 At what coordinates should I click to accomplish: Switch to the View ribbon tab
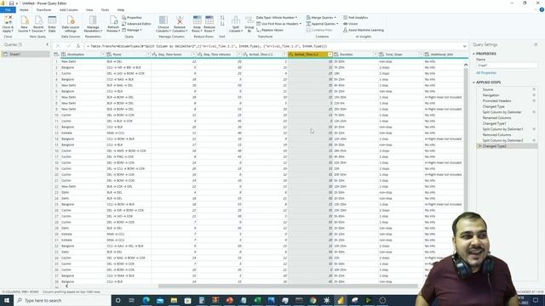tap(89, 9)
